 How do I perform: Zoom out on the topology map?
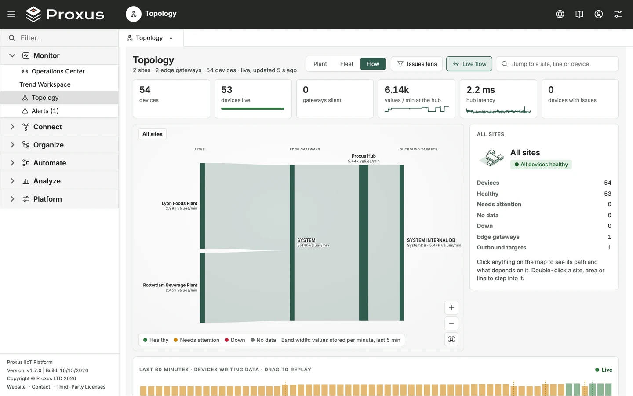[x=451, y=323]
